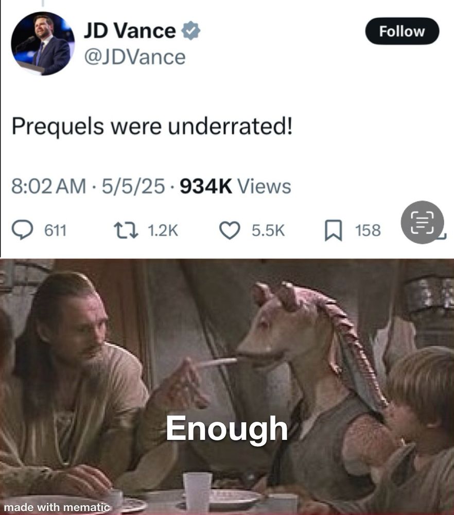The image size is (454, 515).
Task: Click the Follow button
Action: pyautogui.click(x=402, y=31)
